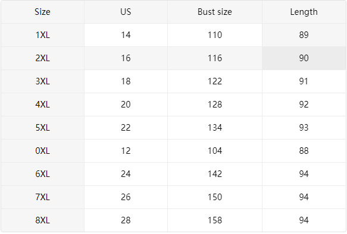Select the 4XL size cell
347x234 pixels.
(x=42, y=105)
